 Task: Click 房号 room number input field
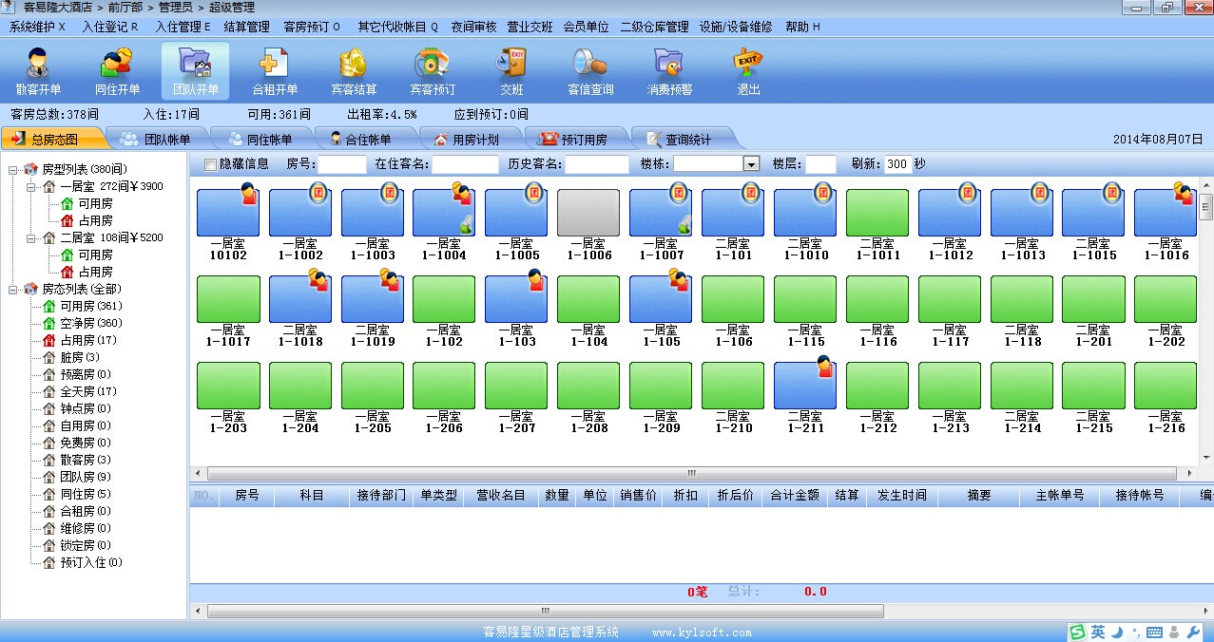341,164
